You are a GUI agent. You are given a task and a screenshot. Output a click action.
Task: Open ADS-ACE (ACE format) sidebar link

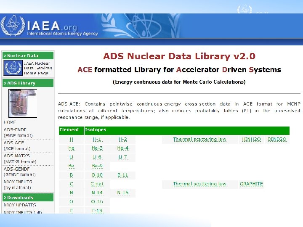tap(17, 145)
